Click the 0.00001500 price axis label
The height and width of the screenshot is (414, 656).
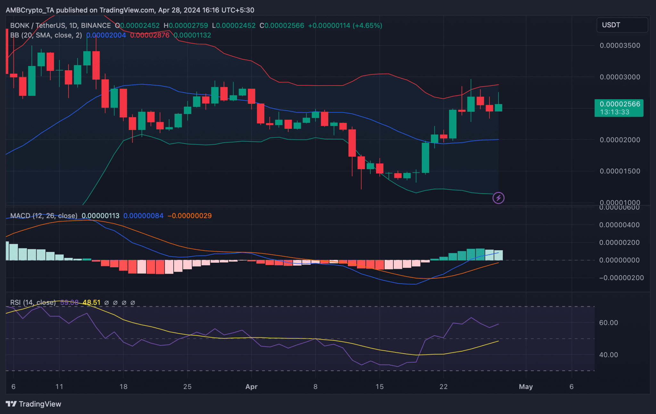pos(620,171)
